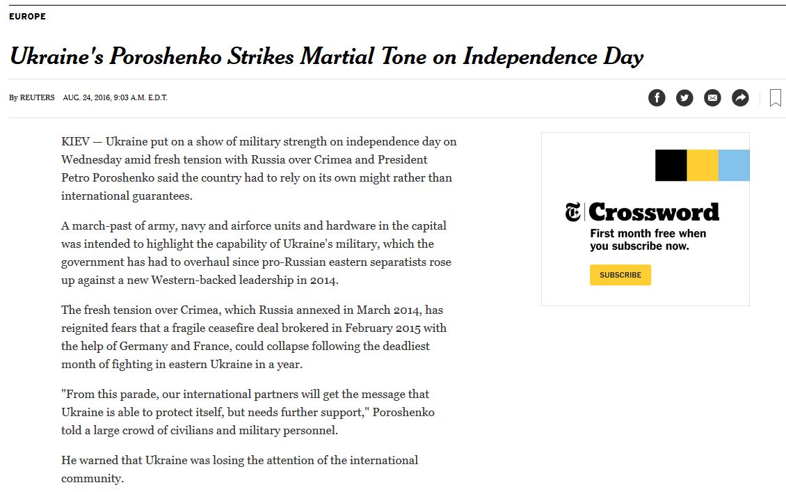Open more sharing options arrow icon
This screenshot has width=786, height=492.
tap(741, 98)
